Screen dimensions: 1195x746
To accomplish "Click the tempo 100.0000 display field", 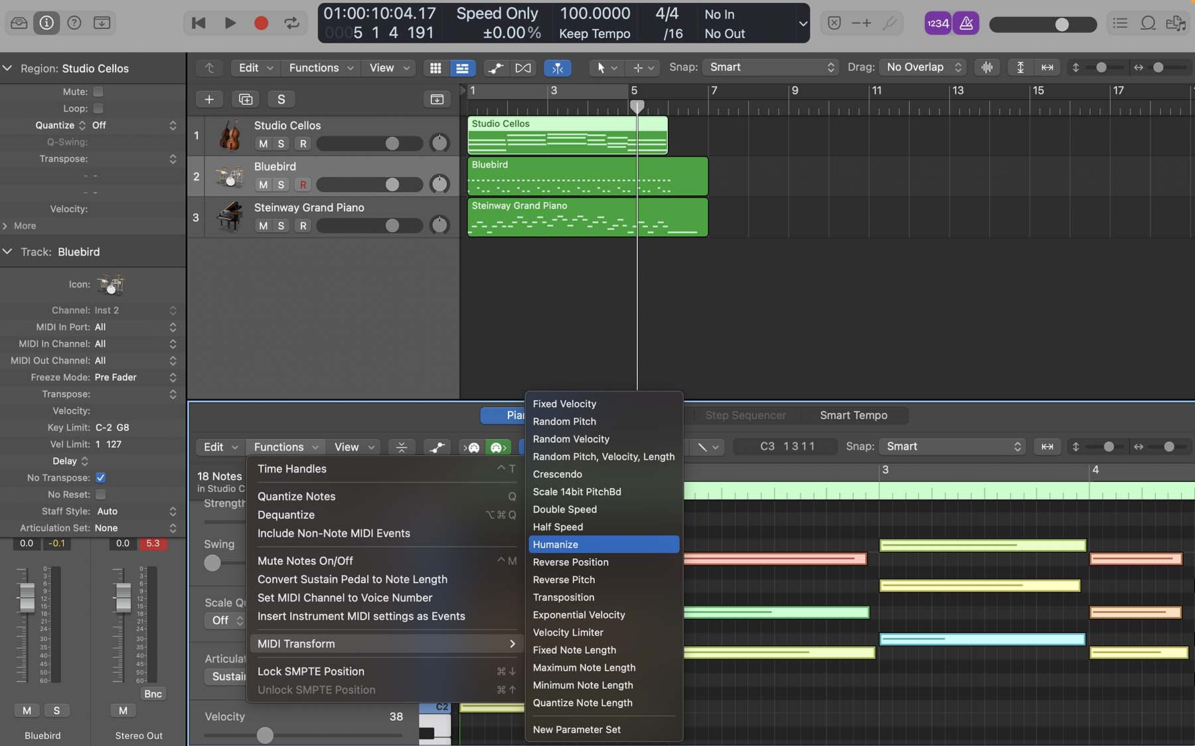I will pyautogui.click(x=595, y=13).
